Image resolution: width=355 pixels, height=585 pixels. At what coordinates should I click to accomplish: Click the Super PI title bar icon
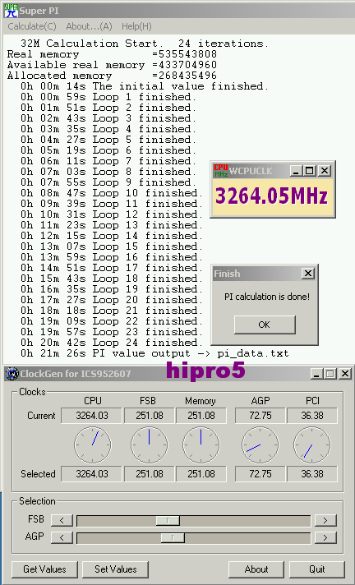pos(12,11)
